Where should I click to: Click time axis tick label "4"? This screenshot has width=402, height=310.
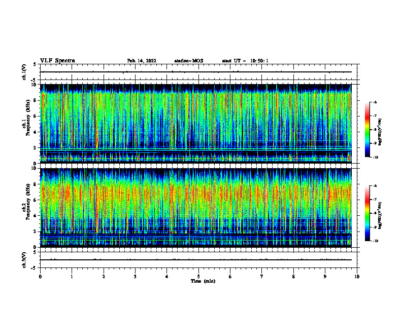[x=167, y=277]
